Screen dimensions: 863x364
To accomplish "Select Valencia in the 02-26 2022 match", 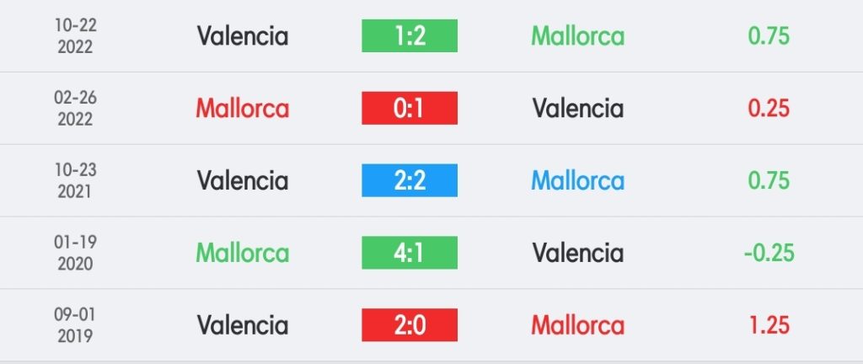I will click(578, 109).
